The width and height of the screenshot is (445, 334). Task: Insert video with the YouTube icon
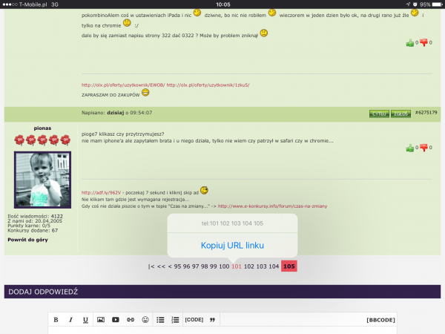(115, 320)
